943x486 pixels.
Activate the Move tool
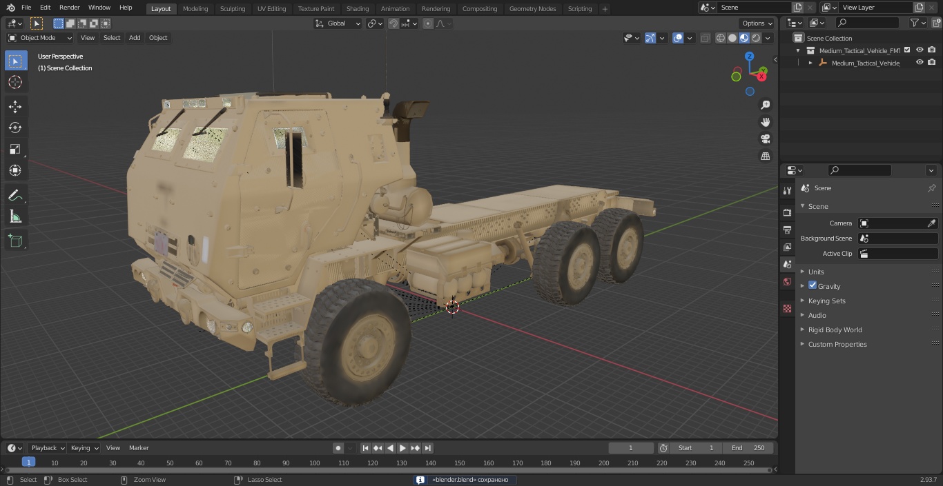click(15, 106)
